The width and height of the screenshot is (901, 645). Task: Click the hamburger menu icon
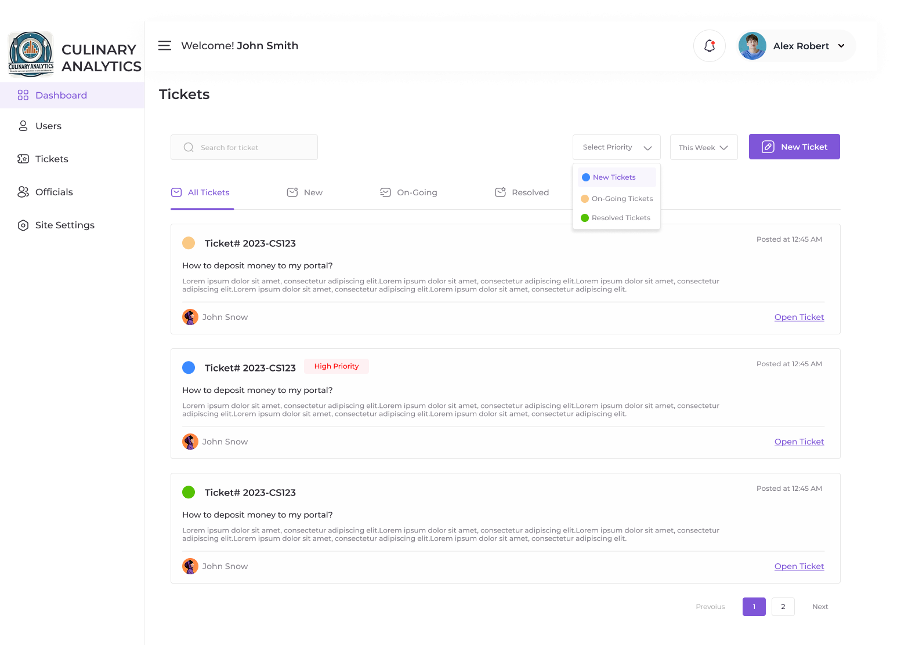[x=165, y=46]
